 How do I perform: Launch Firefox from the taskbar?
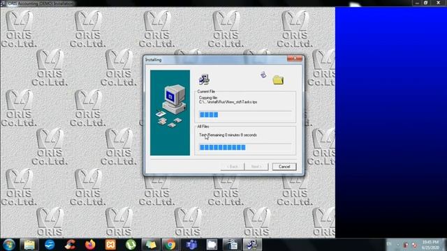pyautogui.click(x=90, y=245)
